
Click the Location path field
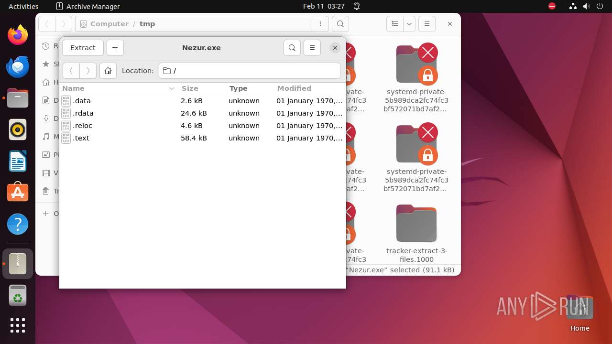tap(250, 71)
